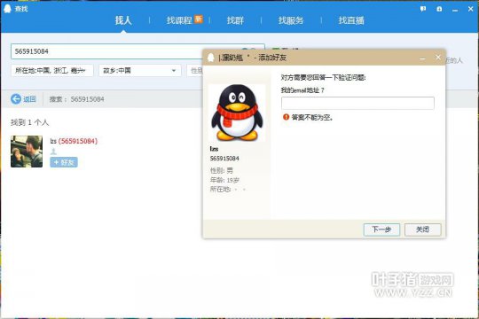The image size is (479, 319).
Task: Click the 所在地 line in the dialog profile
Action: [228, 190]
